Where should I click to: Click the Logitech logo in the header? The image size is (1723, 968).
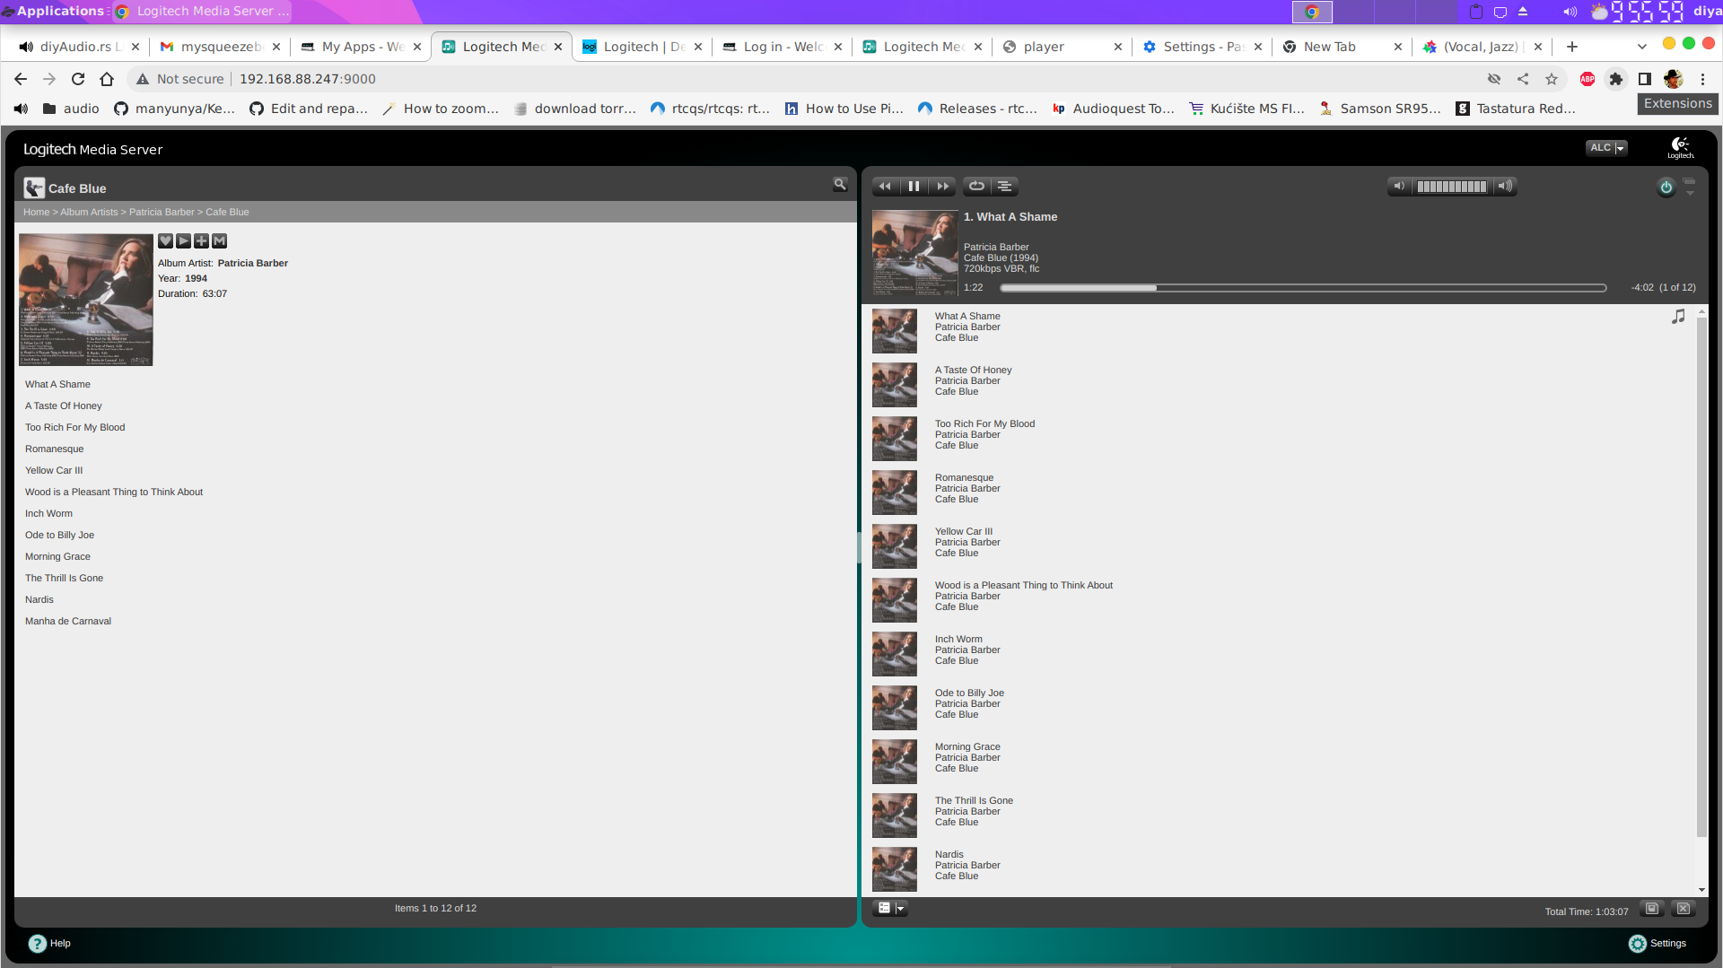(1681, 148)
